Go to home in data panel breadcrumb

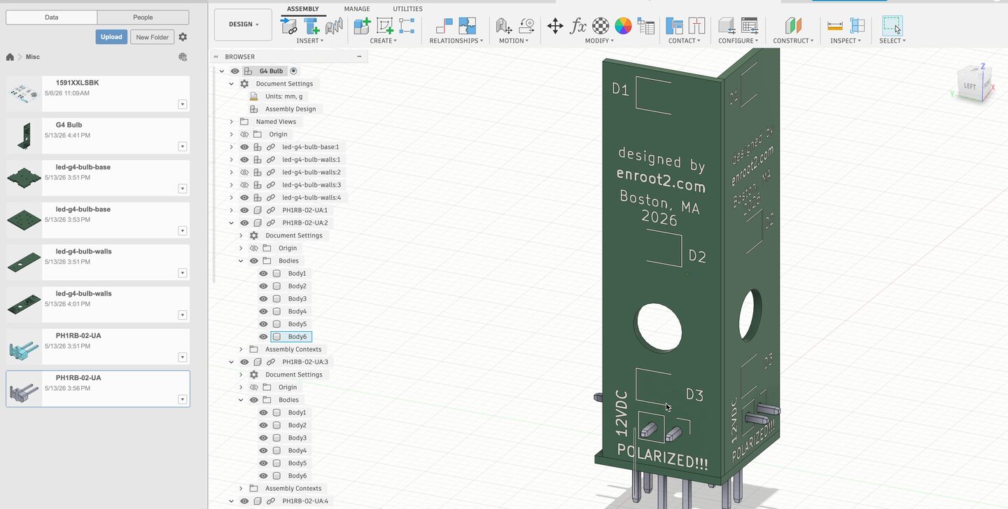[x=10, y=57]
